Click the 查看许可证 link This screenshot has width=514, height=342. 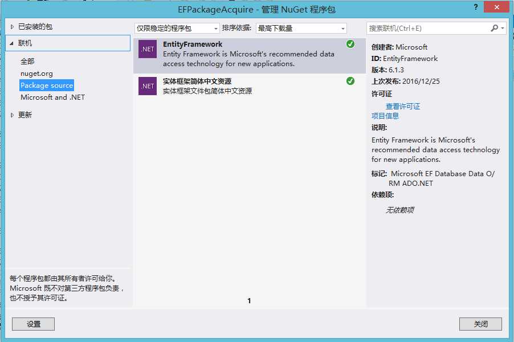pos(403,106)
